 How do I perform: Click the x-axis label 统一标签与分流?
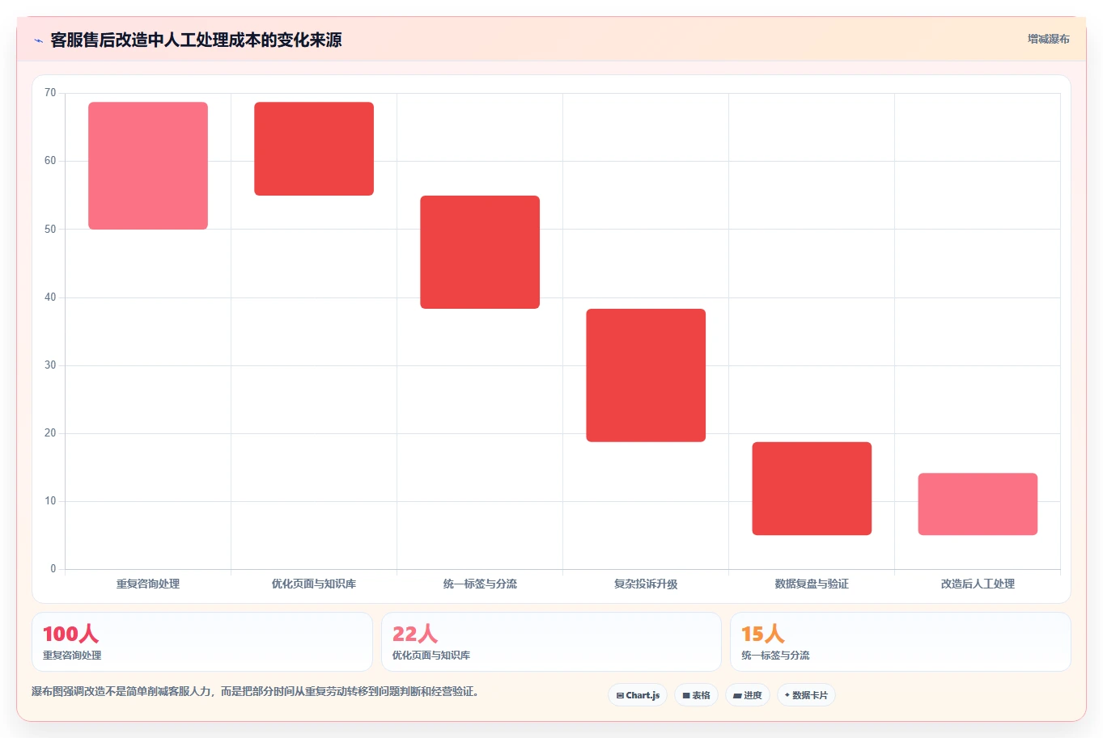coord(480,584)
